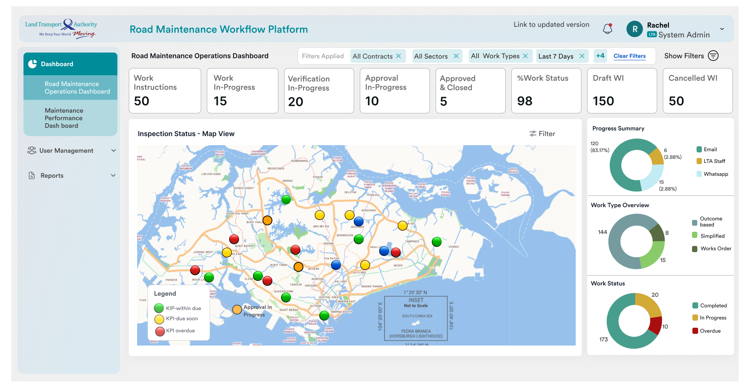Open the notifications bell
Screen dimensions: 753x389
pos(608,29)
